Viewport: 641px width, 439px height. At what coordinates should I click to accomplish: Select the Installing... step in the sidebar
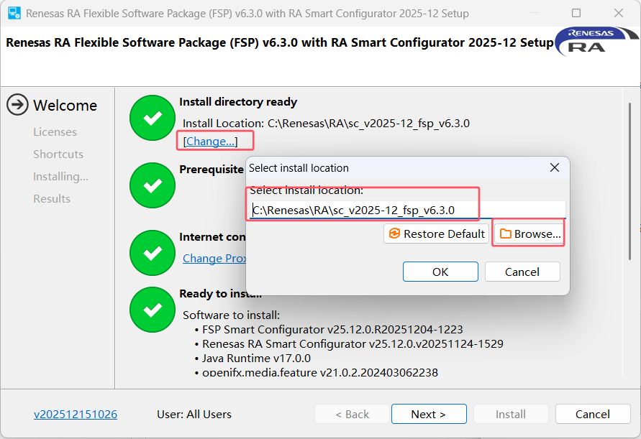coord(60,177)
